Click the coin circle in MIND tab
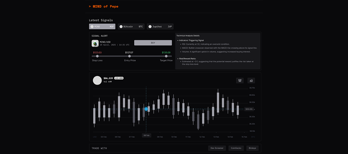This screenshot has height=154, width=348. [x=92, y=26]
